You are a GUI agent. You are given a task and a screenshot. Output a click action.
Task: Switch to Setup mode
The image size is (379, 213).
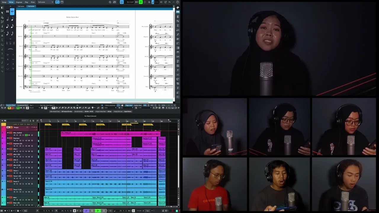pos(4,2)
